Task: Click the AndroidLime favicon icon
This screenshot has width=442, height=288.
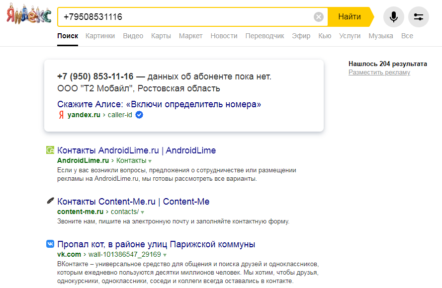Action: 50,150
